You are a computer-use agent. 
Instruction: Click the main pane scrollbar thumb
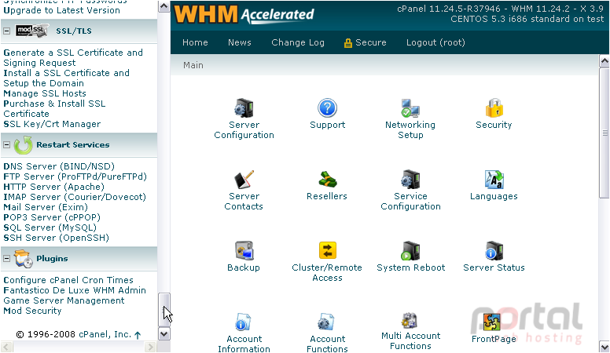point(604,133)
